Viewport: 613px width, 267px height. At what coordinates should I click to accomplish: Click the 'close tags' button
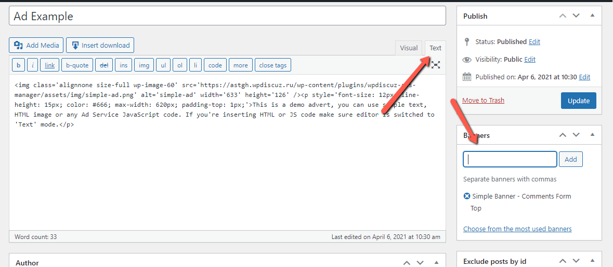pyautogui.click(x=273, y=65)
